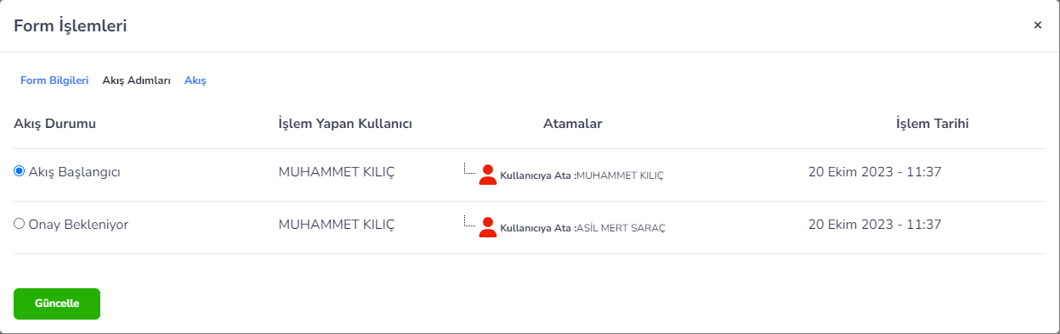Click the İşlem Yapan Kullanıcı column header
Screen dimensions: 1060x334
[346, 124]
